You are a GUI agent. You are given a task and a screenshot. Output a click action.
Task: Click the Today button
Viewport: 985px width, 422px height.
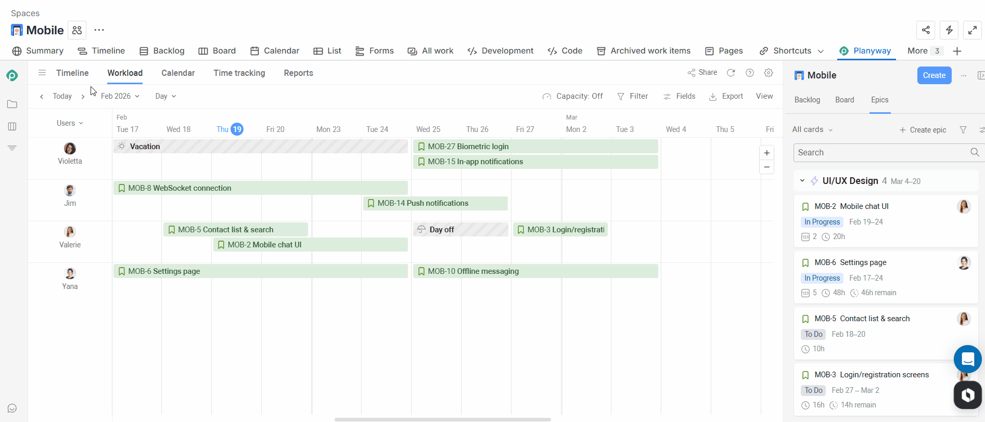coord(62,96)
